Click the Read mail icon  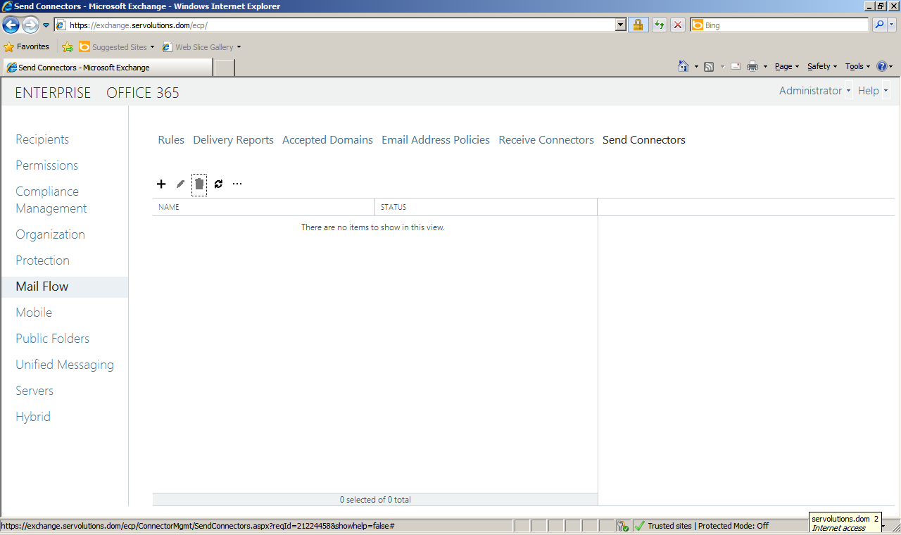point(736,67)
